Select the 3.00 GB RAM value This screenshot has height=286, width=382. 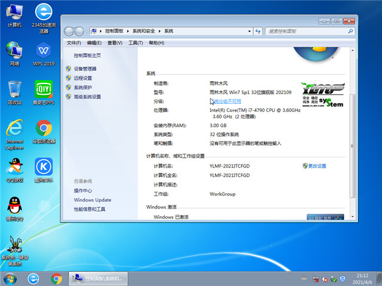pos(218,126)
